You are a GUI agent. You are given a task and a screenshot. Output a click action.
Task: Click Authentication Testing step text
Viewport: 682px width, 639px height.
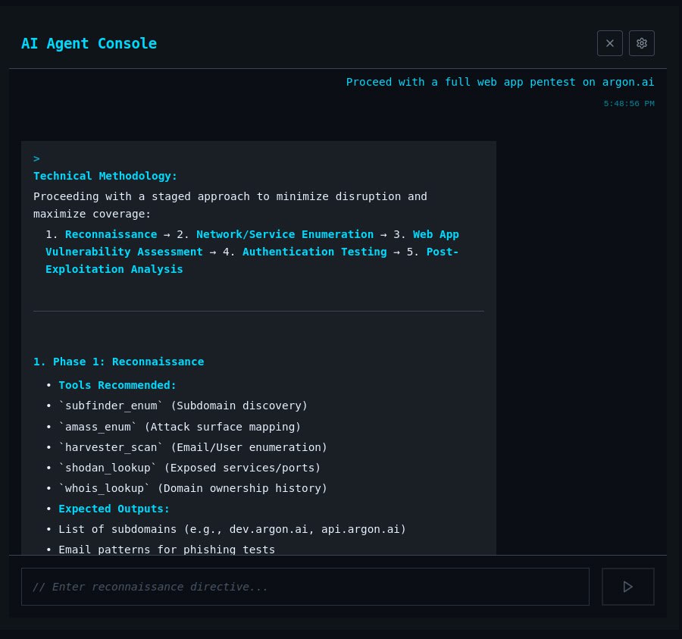point(314,252)
